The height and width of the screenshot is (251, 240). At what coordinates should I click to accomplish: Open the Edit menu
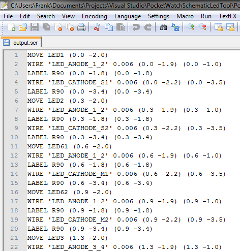pyautogui.click(x=25, y=16)
